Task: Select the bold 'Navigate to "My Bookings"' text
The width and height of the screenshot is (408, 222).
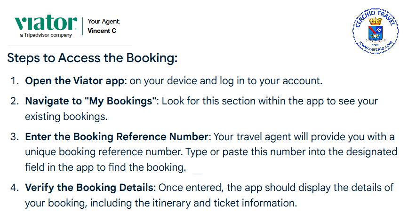Action: [91, 101]
